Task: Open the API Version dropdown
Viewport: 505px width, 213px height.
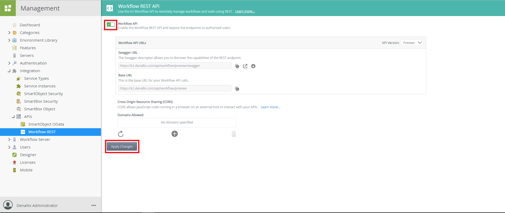Action: tap(412, 43)
